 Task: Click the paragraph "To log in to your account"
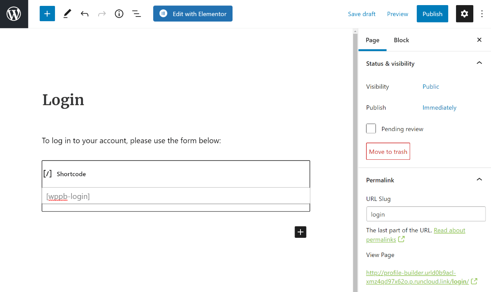[x=132, y=141]
